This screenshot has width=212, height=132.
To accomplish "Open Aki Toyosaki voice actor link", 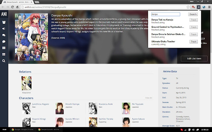I will (x=138, y=104).
